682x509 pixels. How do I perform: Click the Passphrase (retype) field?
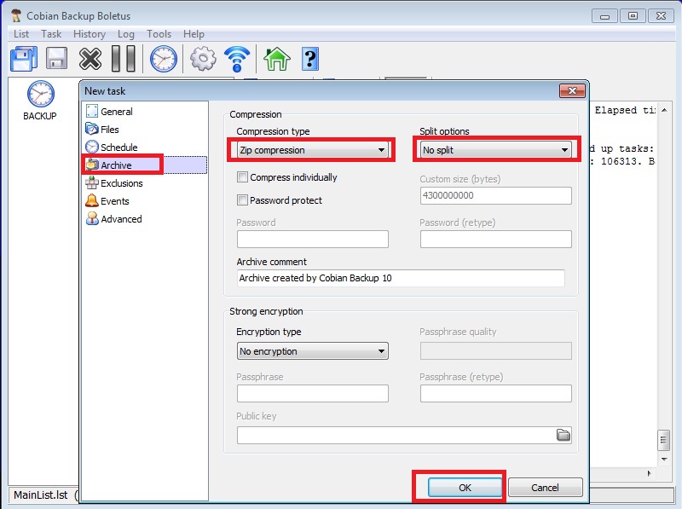point(496,393)
